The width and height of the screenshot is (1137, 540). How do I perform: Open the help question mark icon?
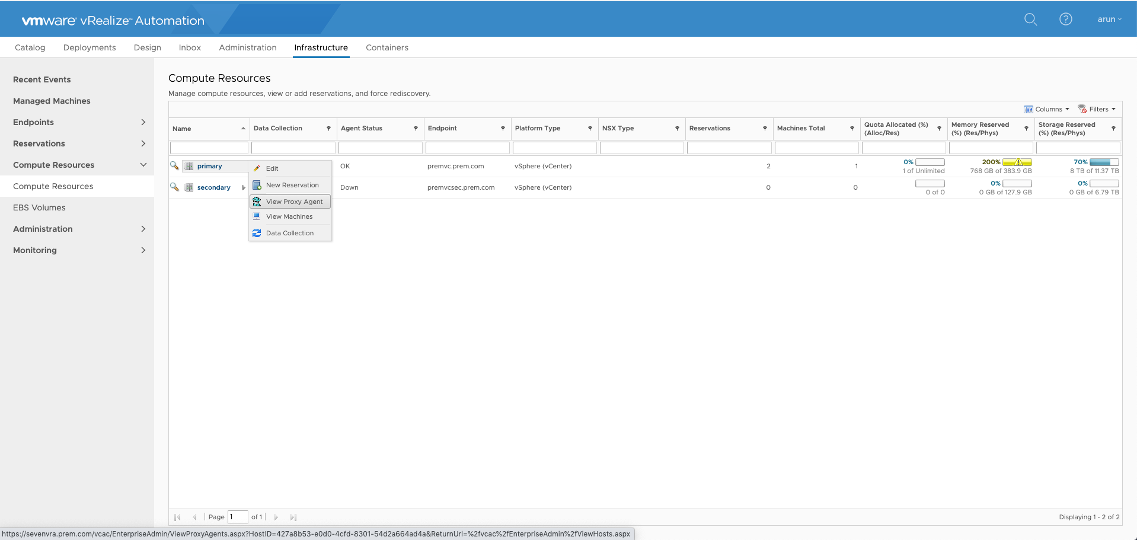tap(1066, 19)
